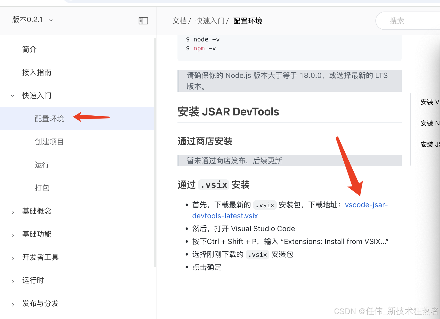Expand the 基础概念 section chevron

click(13, 212)
